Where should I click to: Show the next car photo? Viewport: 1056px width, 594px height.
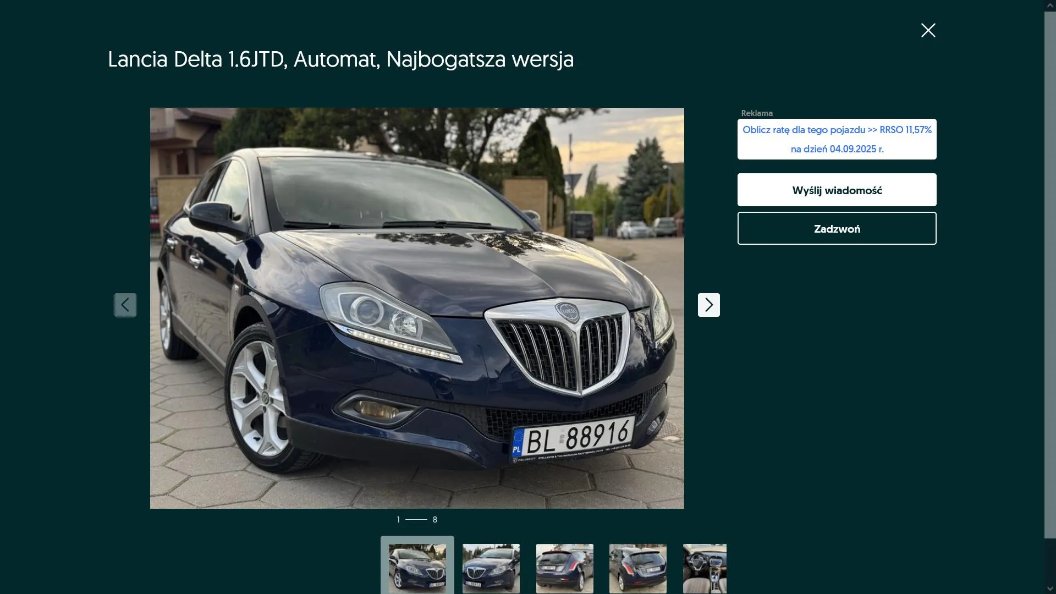[708, 305]
